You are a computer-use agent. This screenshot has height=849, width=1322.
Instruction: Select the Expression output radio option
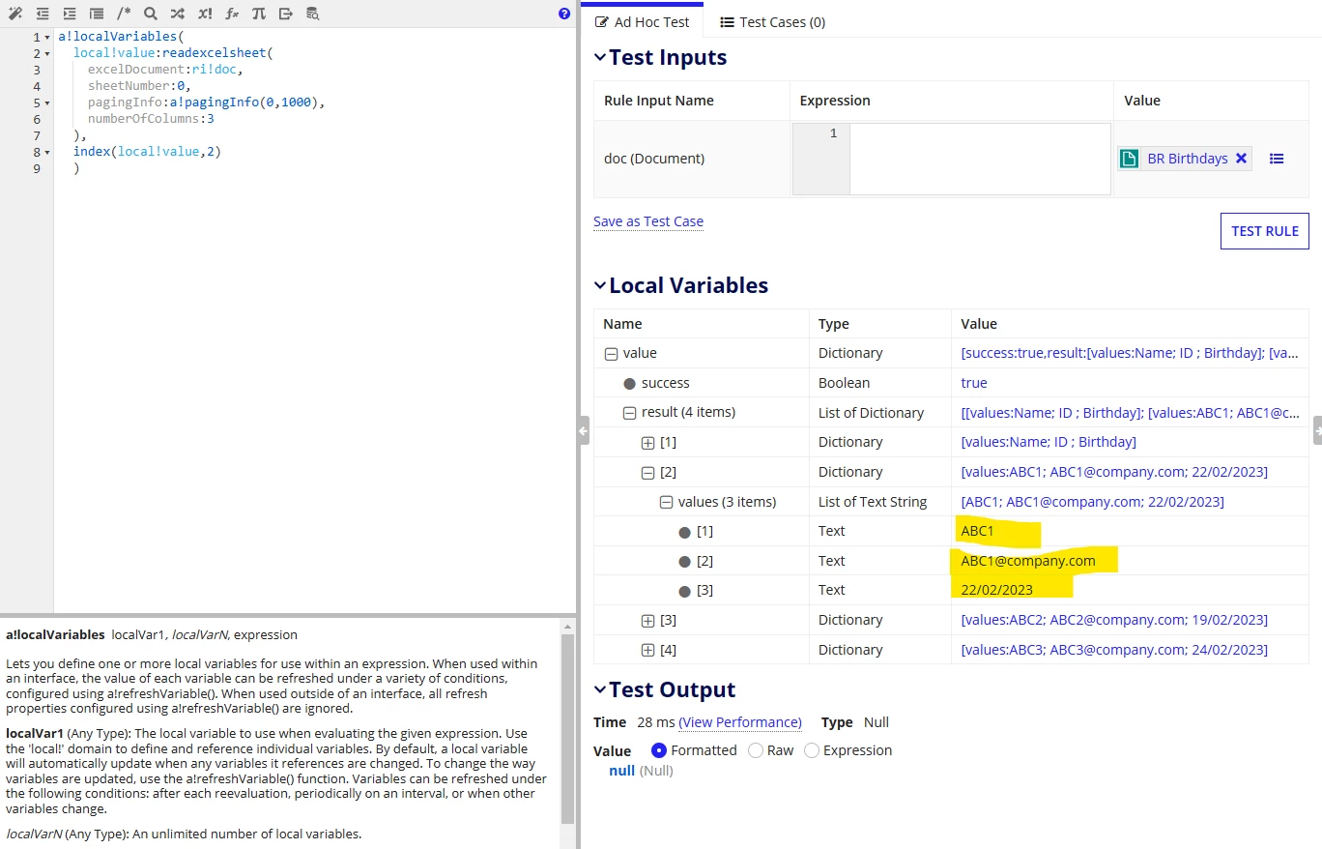(x=812, y=750)
